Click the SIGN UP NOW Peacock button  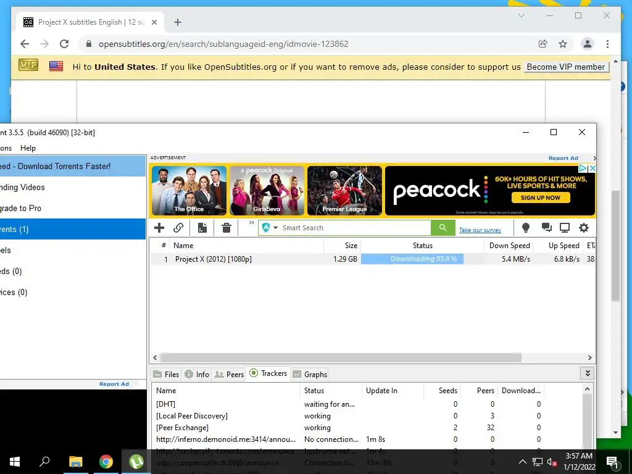(x=541, y=197)
